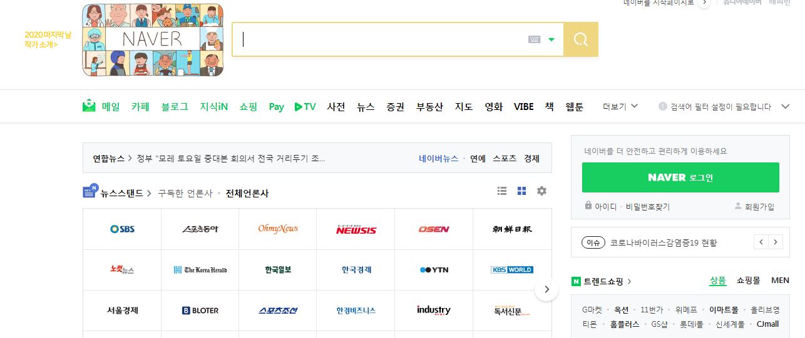Open the 한경비즈니스 press logo
Viewport: 805px width, 338px height.
(356, 311)
